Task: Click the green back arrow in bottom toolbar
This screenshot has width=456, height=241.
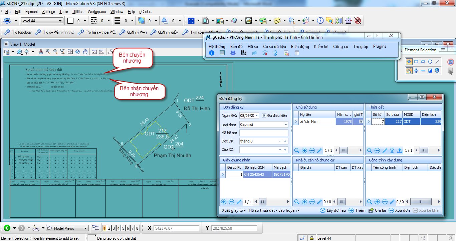Action: pyautogui.click(x=7, y=228)
